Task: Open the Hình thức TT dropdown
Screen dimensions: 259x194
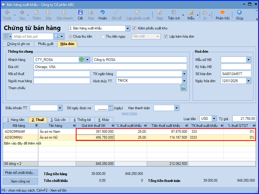Action: [x=184, y=81]
